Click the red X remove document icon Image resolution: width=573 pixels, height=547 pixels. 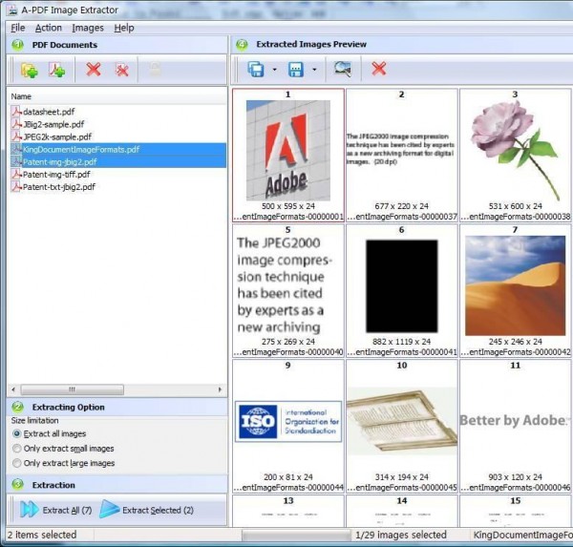93,70
